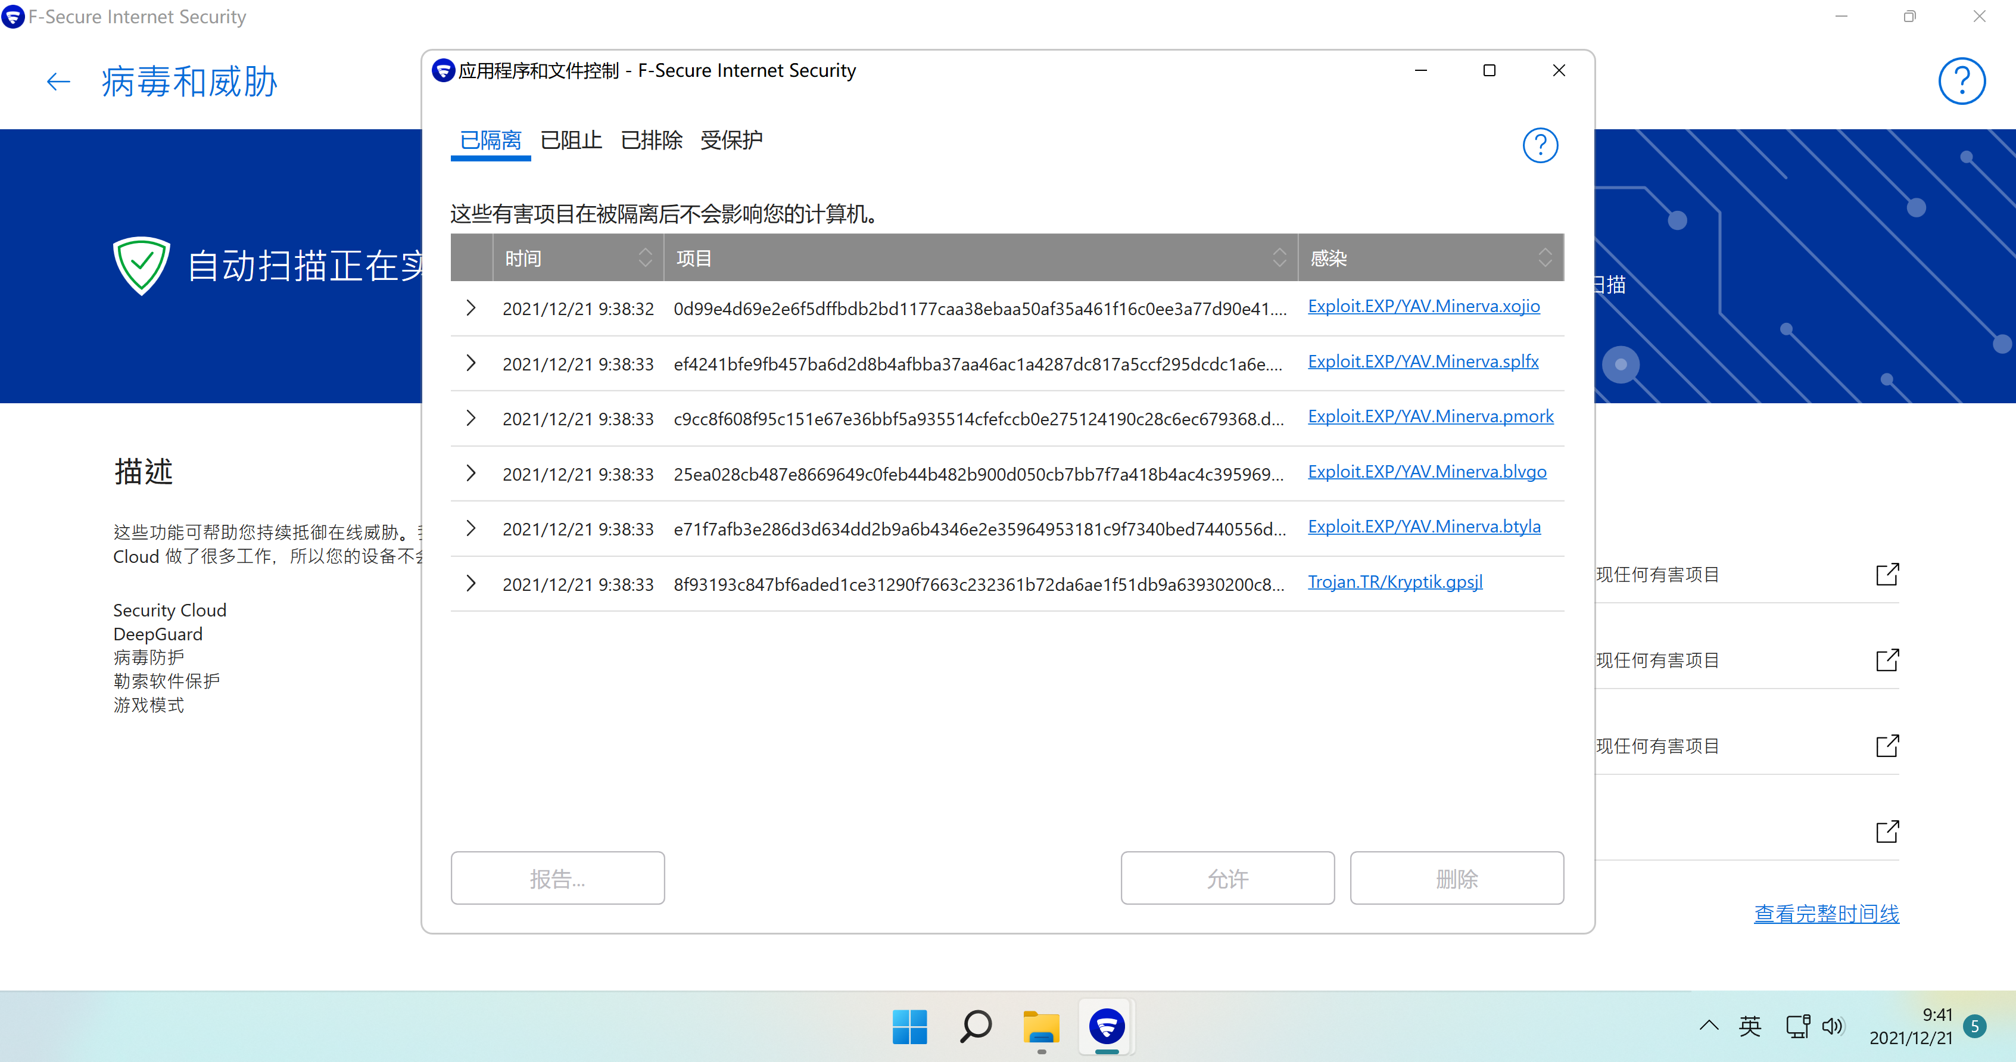The height and width of the screenshot is (1062, 2016).
Task: Select item starting ef4241bfe9fb457b
Action: 977,364
